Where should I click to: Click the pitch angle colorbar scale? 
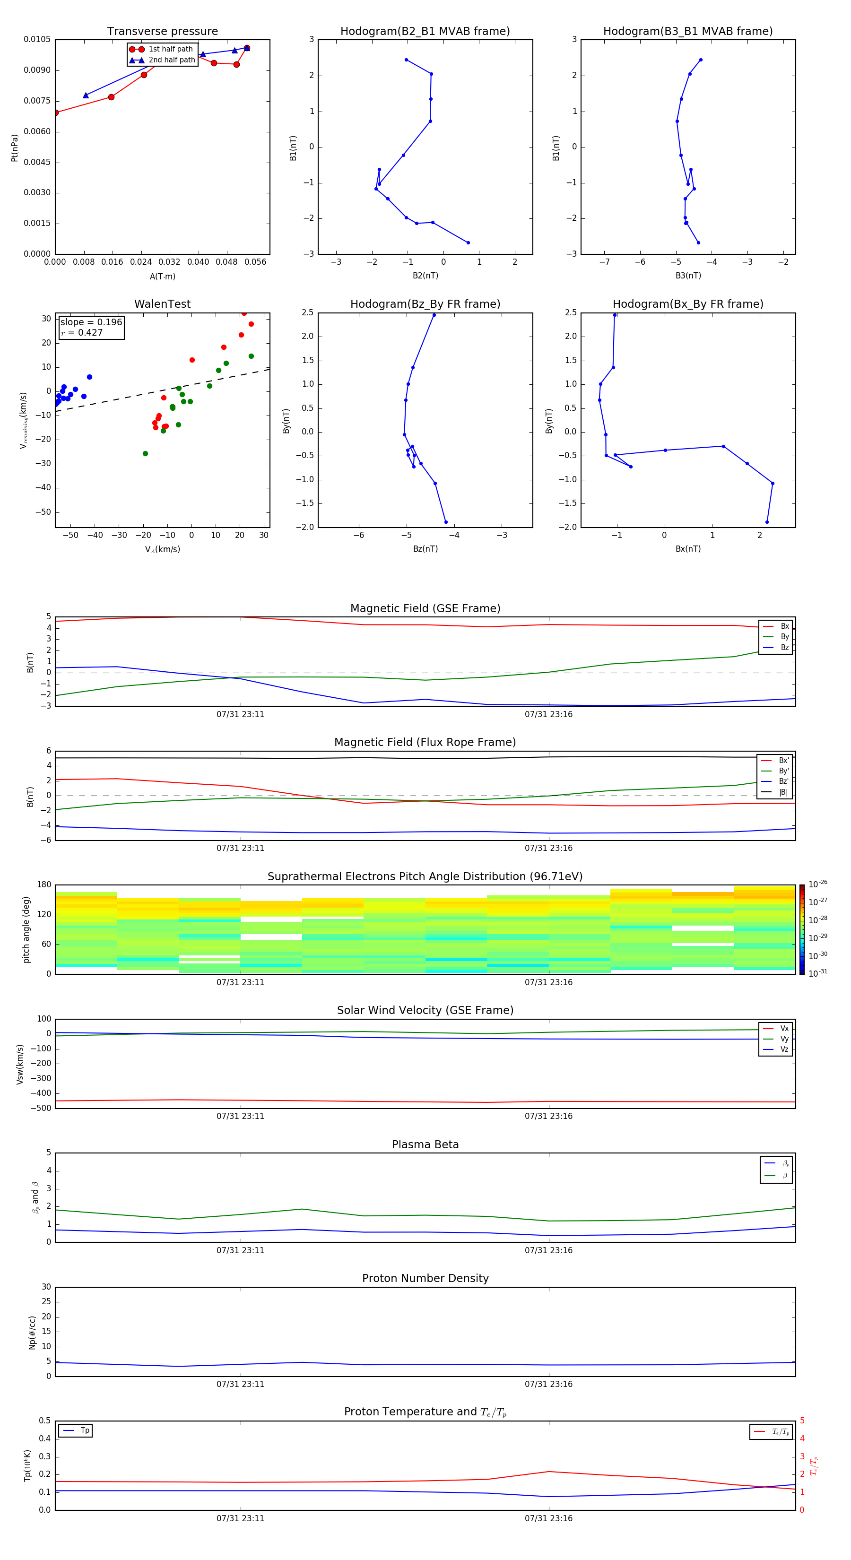point(802,929)
